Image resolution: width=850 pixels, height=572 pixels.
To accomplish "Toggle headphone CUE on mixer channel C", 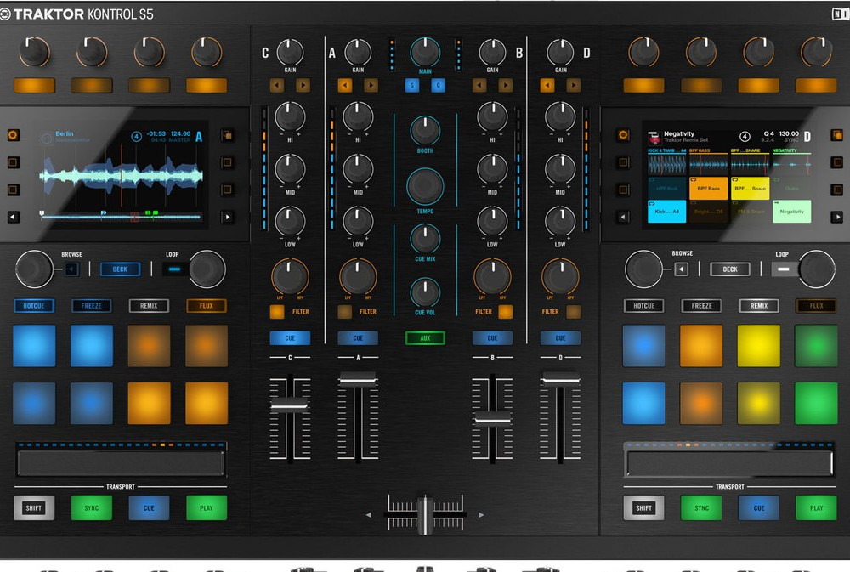I will pos(290,337).
